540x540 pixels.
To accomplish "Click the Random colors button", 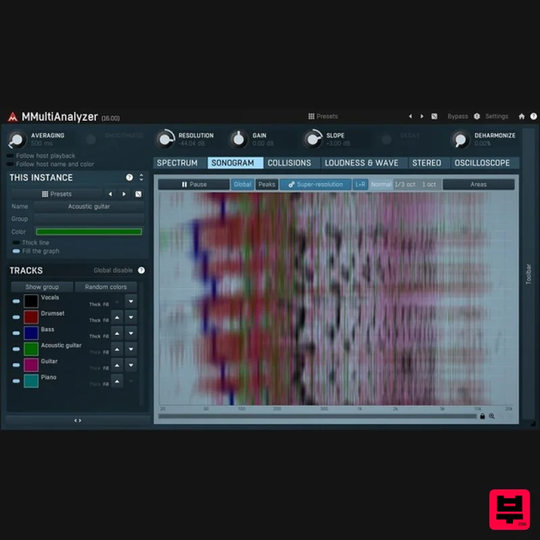I will [106, 286].
